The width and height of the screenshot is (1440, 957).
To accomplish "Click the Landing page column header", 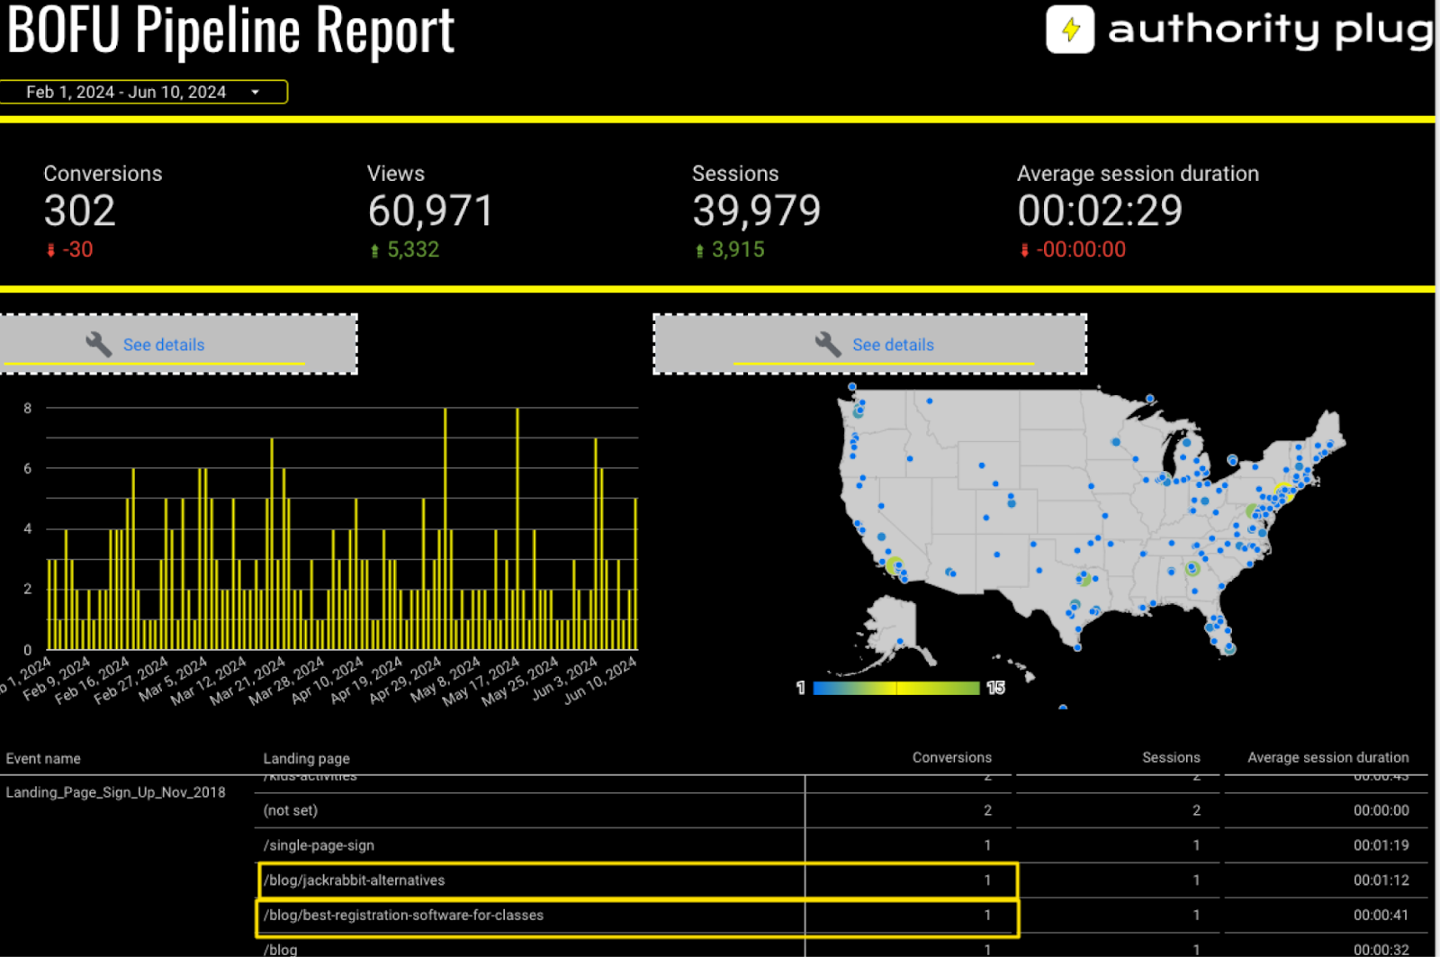I will (306, 758).
